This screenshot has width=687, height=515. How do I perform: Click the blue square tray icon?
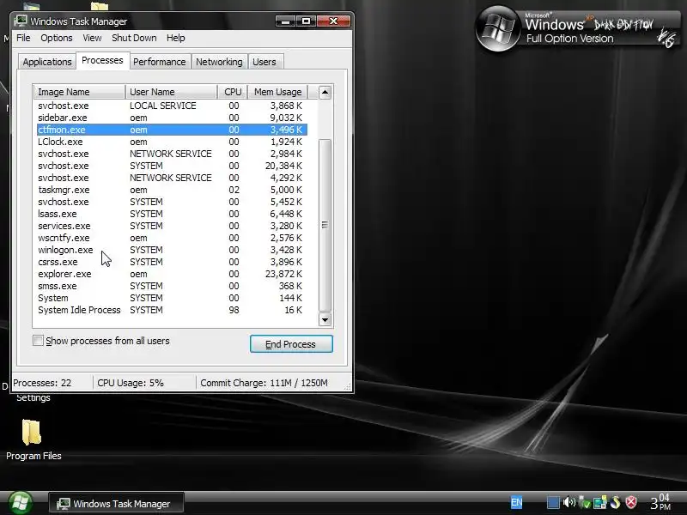pos(553,503)
